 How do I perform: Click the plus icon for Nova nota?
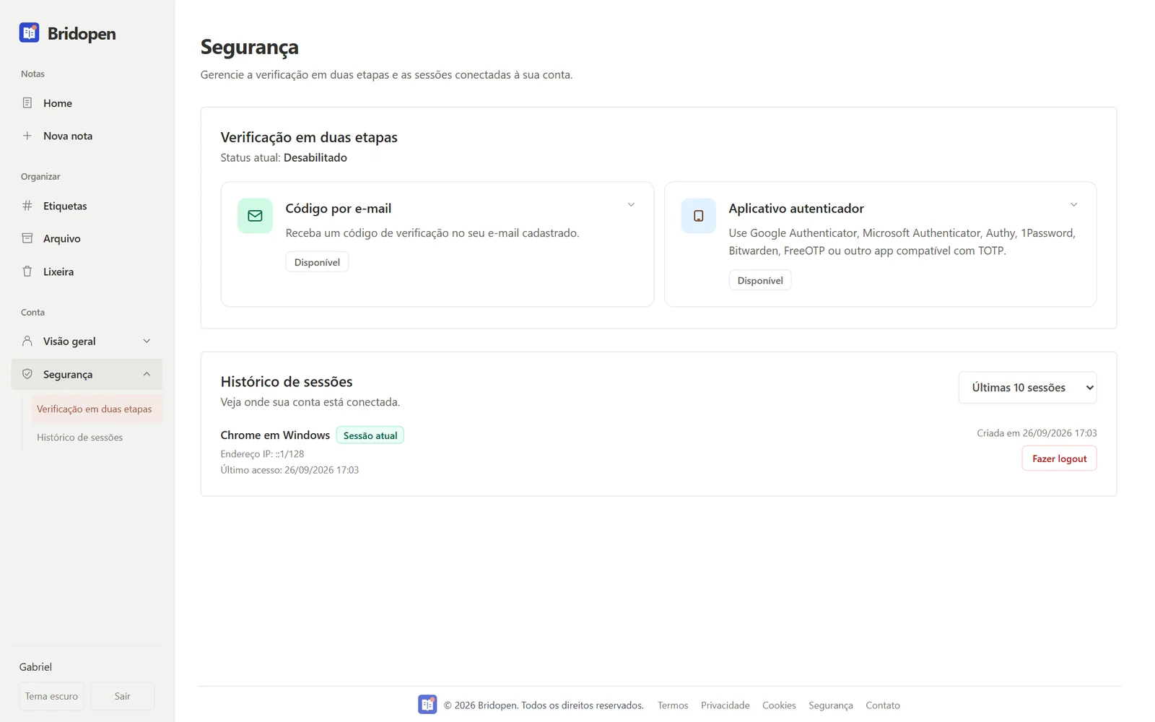27,136
